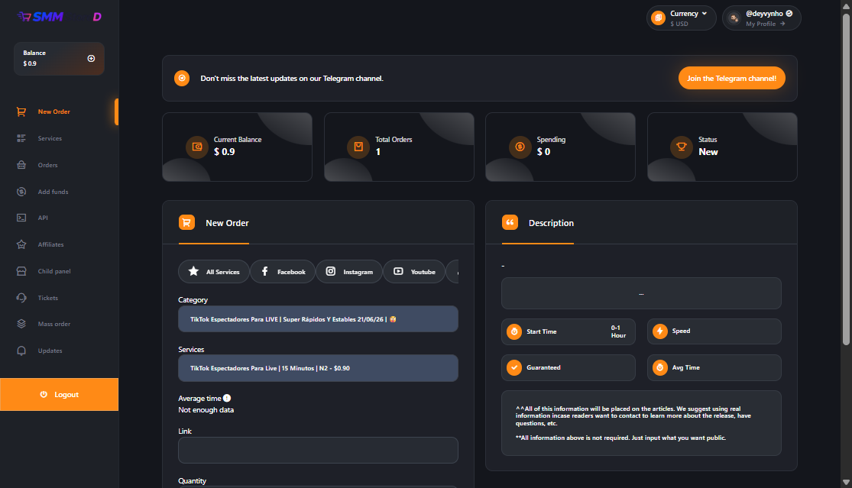Select the Youtube filter tab

click(414, 271)
